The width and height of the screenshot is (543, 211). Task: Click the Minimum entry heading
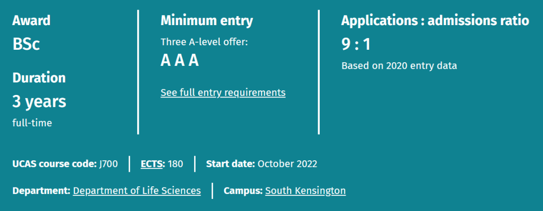(x=207, y=21)
